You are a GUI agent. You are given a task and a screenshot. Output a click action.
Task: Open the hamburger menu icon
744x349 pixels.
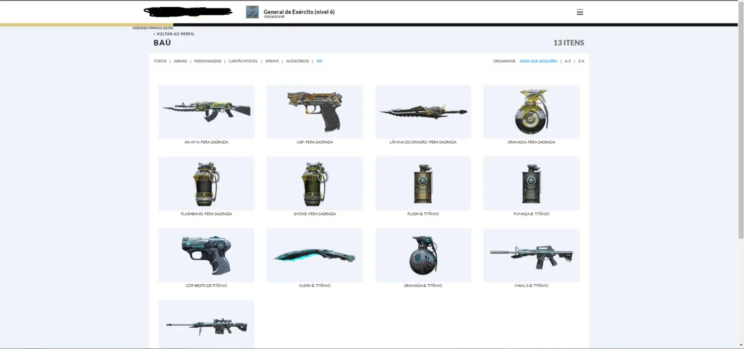click(580, 12)
